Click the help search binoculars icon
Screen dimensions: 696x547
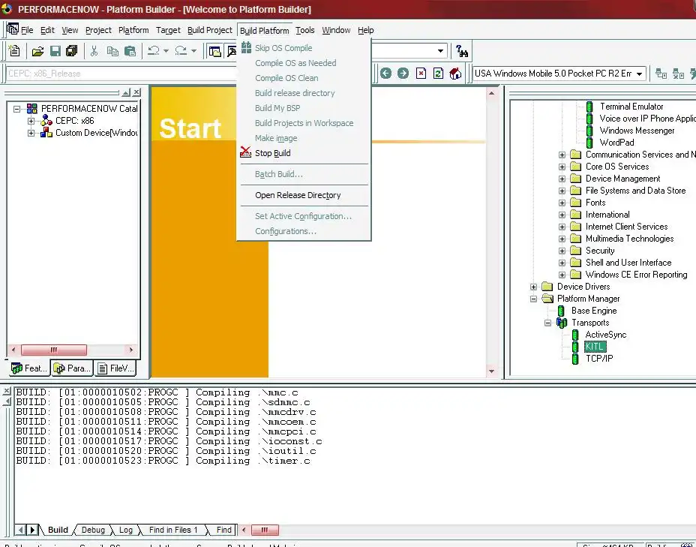(462, 51)
